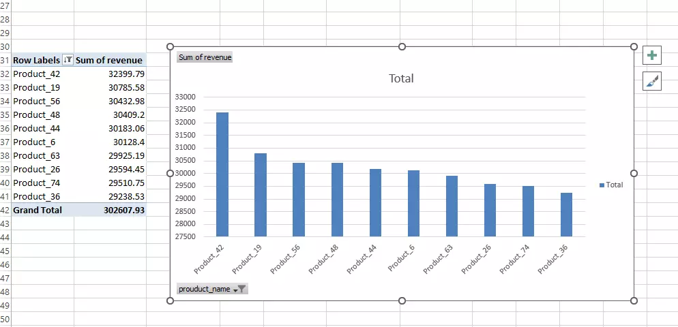The image size is (678, 327).
Task: Click the Sum of revenue column header
Action: point(110,60)
